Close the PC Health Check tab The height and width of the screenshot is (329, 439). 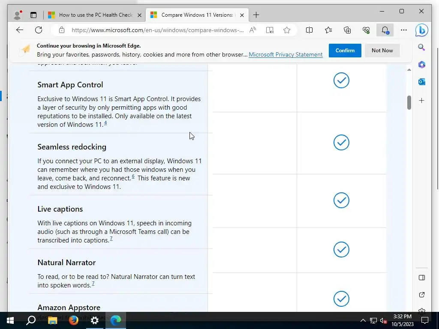[139, 15]
